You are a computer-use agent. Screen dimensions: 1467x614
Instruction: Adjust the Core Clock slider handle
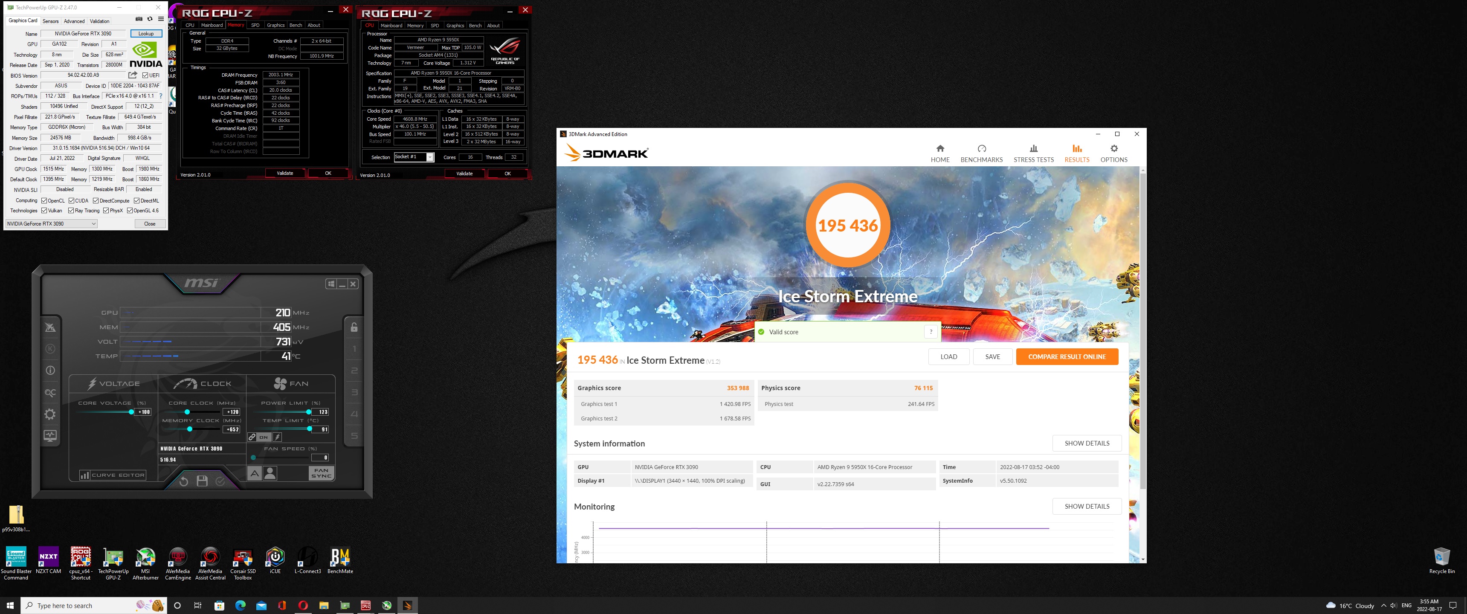click(x=187, y=412)
